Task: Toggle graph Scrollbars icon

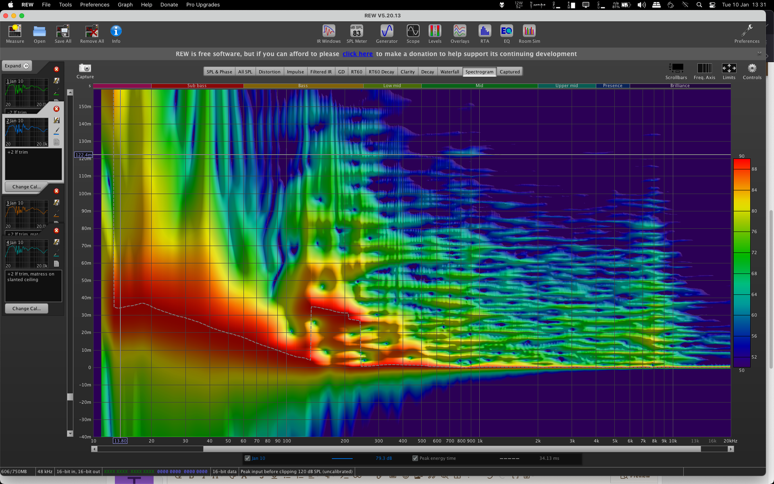Action: 676,71
